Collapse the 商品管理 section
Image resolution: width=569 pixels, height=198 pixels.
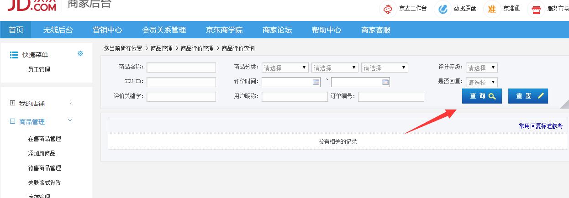[x=12, y=122]
